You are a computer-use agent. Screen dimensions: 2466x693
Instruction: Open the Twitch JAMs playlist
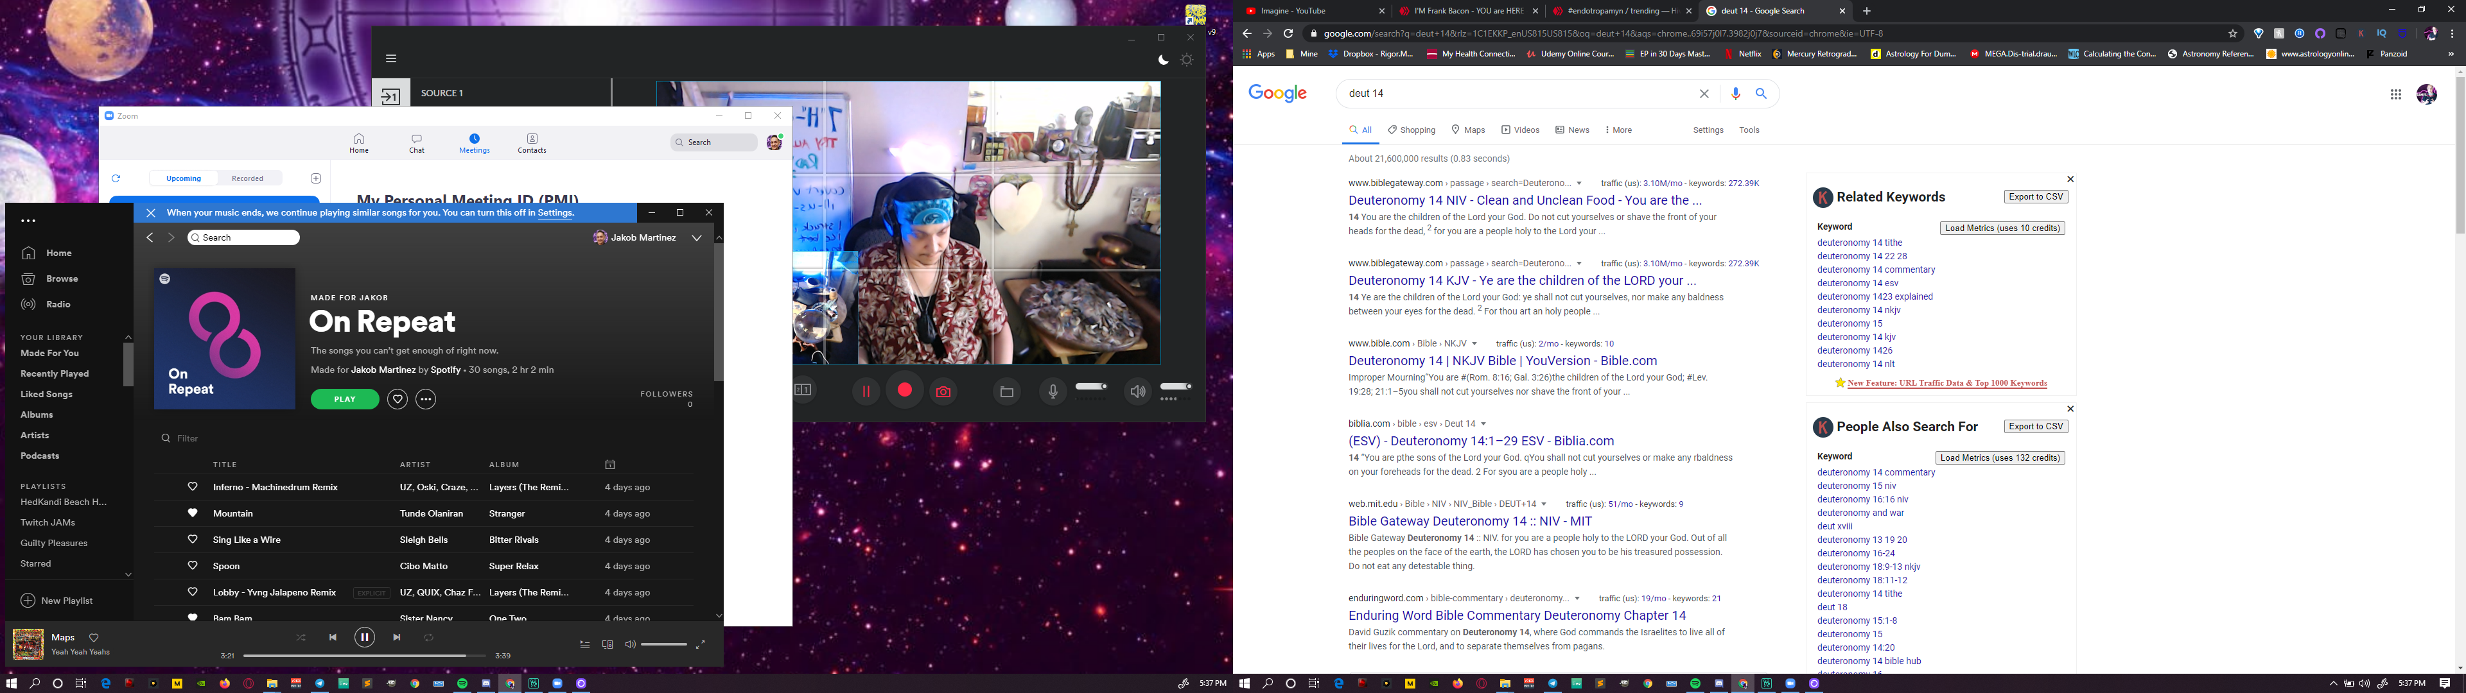(x=48, y=522)
